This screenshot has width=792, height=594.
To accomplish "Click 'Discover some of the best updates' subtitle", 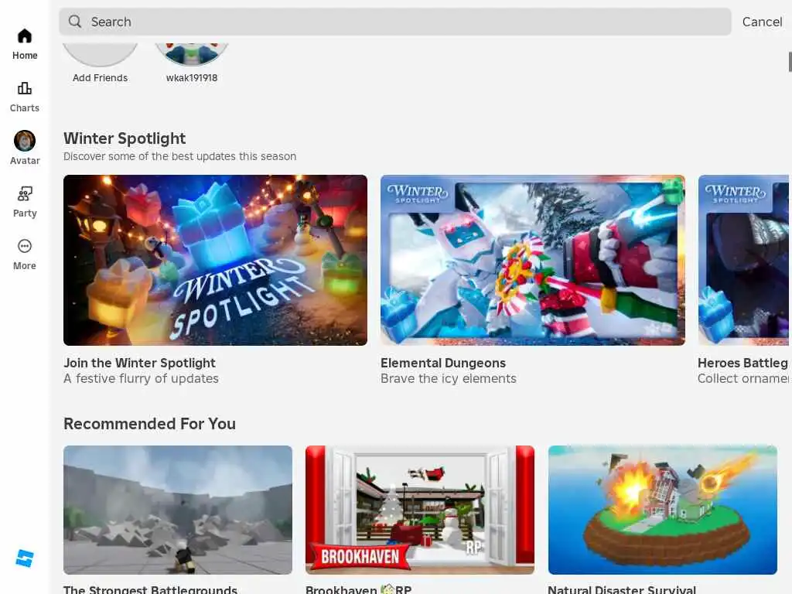I will (x=179, y=156).
